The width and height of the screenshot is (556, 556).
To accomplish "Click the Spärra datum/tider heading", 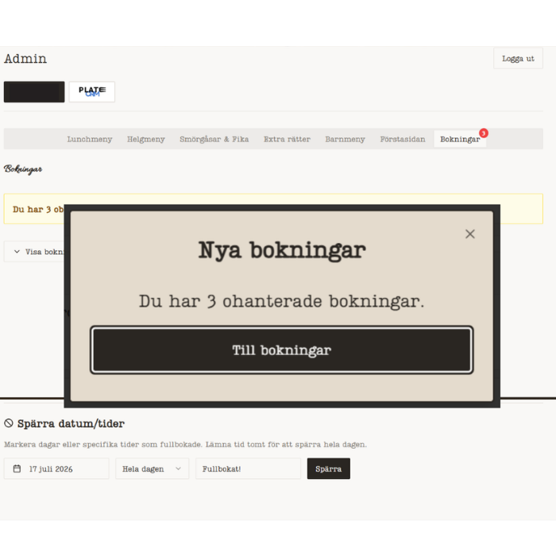I will pyautogui.click(x=71, y=423).
